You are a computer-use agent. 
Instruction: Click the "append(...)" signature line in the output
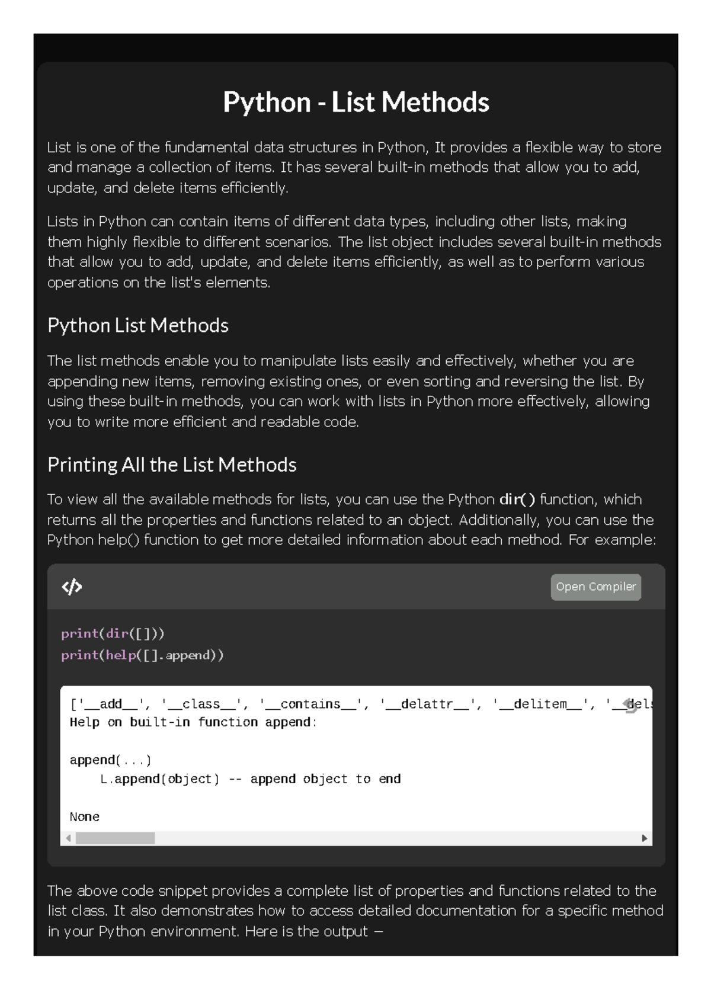click(110, 760)
